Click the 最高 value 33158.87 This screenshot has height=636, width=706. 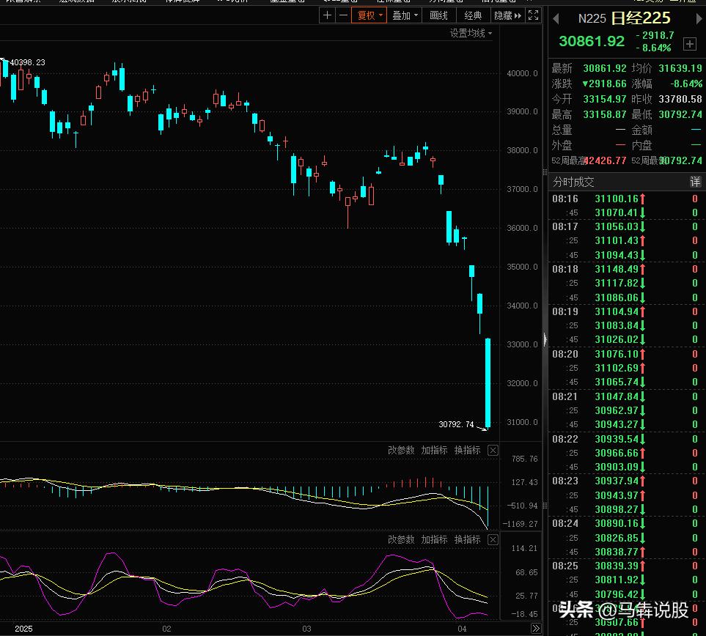[x=604, y=114]
